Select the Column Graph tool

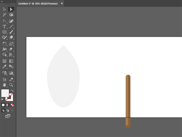pyautogui.click(x=11, y=73)
